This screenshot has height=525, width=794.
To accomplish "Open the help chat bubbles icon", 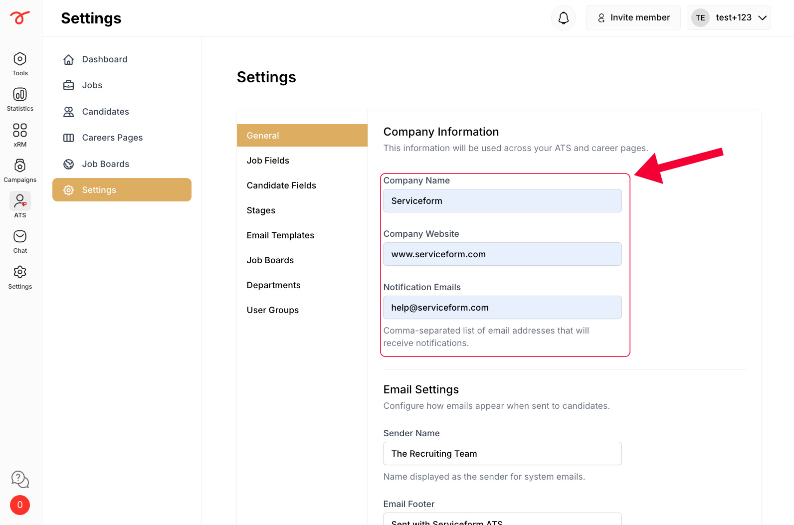I will tap(20, 480).
